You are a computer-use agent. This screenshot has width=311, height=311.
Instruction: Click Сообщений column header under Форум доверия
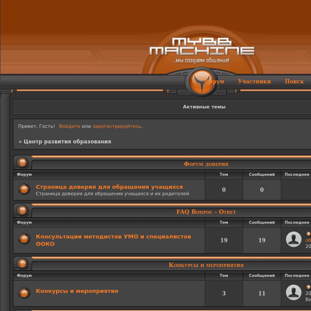coord(262,175)
